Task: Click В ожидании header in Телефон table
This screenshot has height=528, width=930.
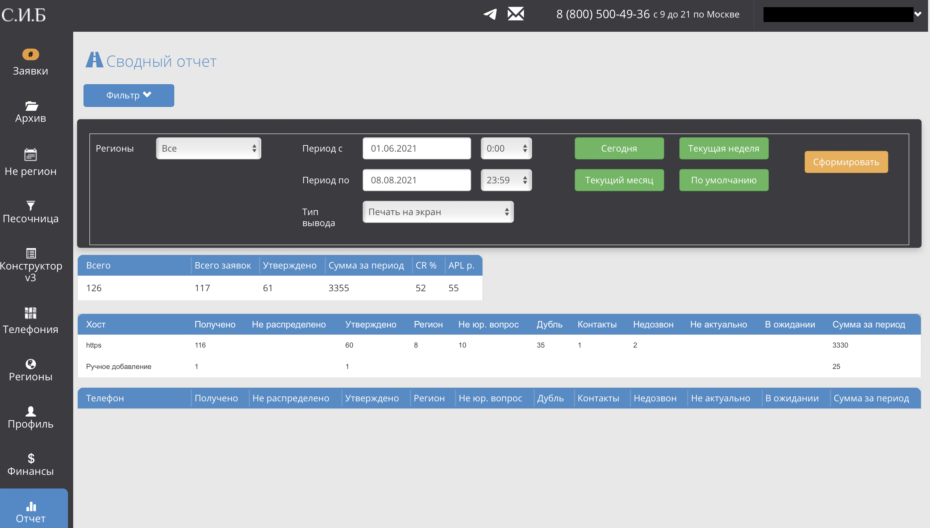Action: click(792, 398)
